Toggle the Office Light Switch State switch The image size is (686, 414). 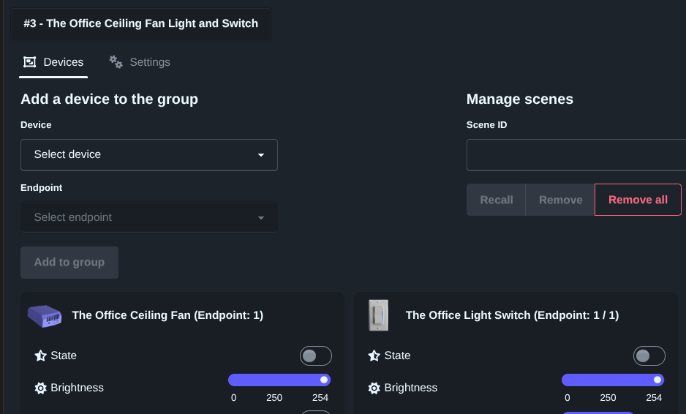point(649,356)
